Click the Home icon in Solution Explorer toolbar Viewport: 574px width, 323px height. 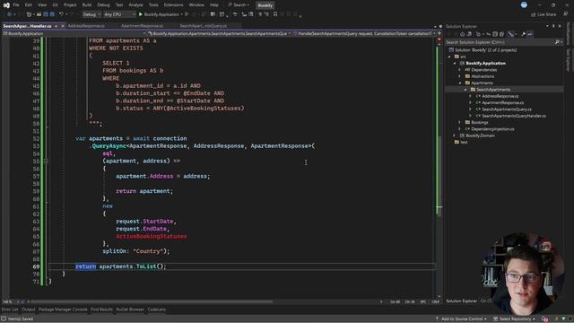(463, 34)
